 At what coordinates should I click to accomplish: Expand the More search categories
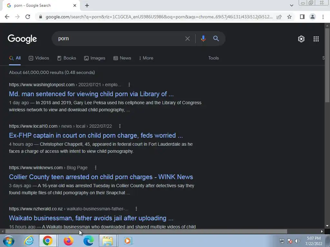[x=146, y=58]
